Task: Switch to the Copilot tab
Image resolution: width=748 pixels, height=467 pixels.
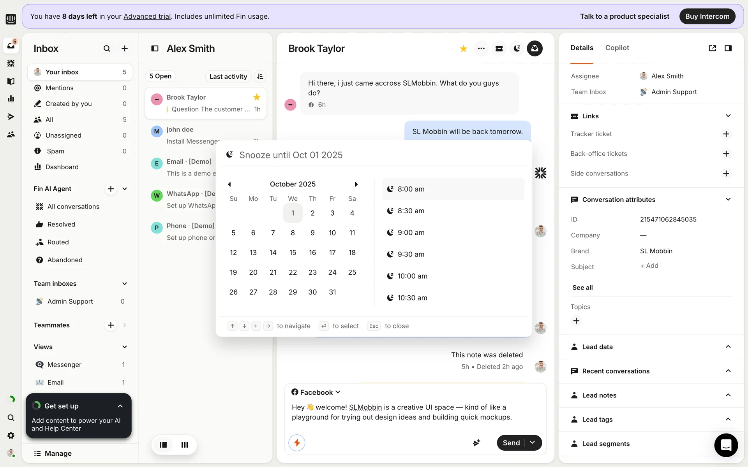Action: 617,48
